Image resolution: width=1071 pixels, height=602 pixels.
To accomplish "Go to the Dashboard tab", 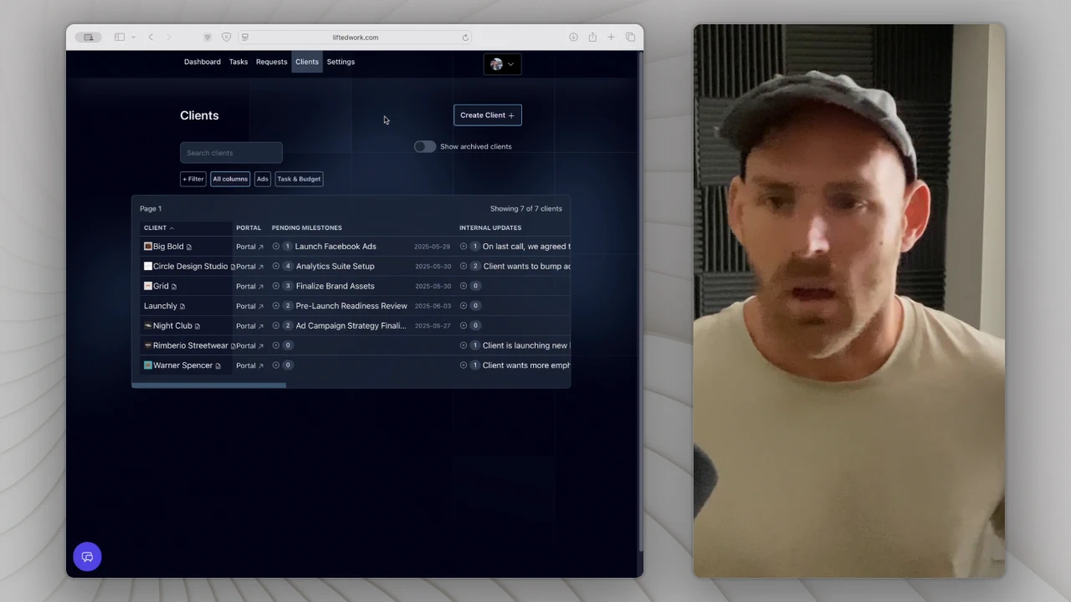I will [x=202, y=62].
